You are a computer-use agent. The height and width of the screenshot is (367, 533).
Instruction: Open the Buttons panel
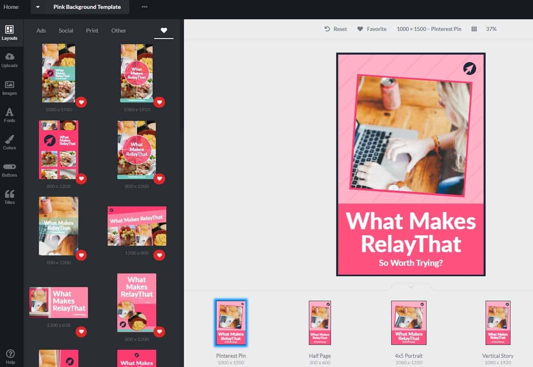click(10, 170)
